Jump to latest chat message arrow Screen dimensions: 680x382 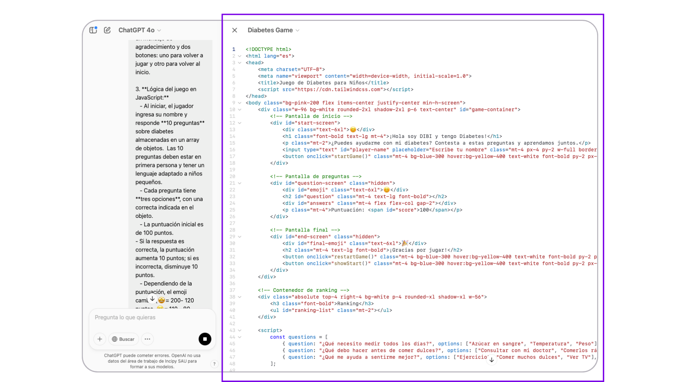click(152, 299)
